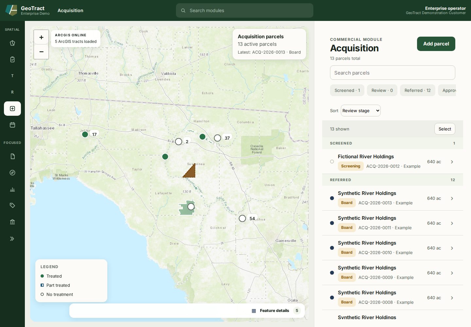Open the Acquisition tab in top bar

tap(70, 10)
